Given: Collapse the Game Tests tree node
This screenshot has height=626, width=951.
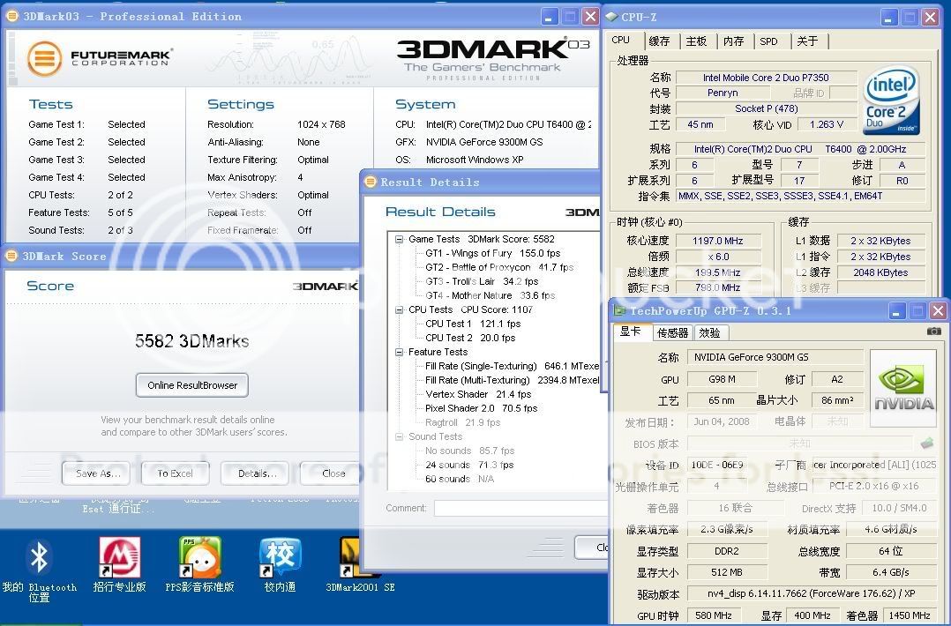Looking at the screenshot, I should [399, 239].
